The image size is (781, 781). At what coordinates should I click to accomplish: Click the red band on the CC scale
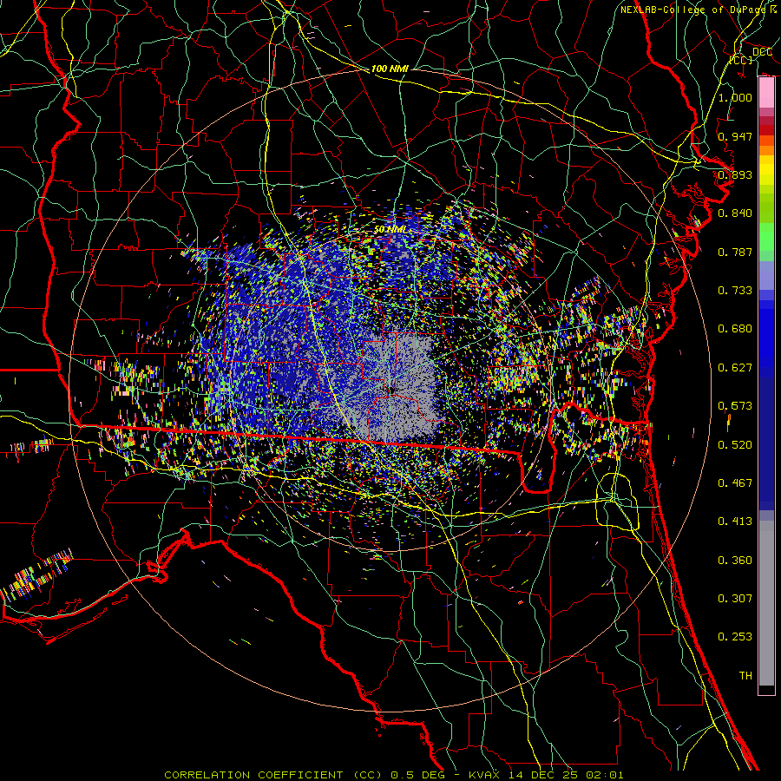pos(766,129)
